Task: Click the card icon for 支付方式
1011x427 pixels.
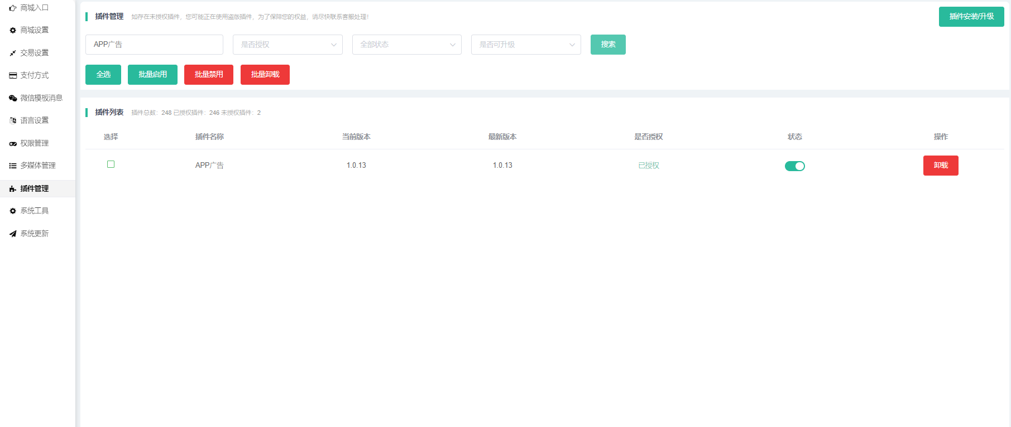Action: pyautogui.click(x=13, y=76)
